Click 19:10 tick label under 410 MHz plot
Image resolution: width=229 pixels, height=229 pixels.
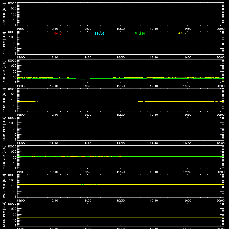[54, 58]
